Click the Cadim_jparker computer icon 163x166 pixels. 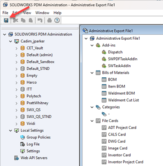point(17,41)
